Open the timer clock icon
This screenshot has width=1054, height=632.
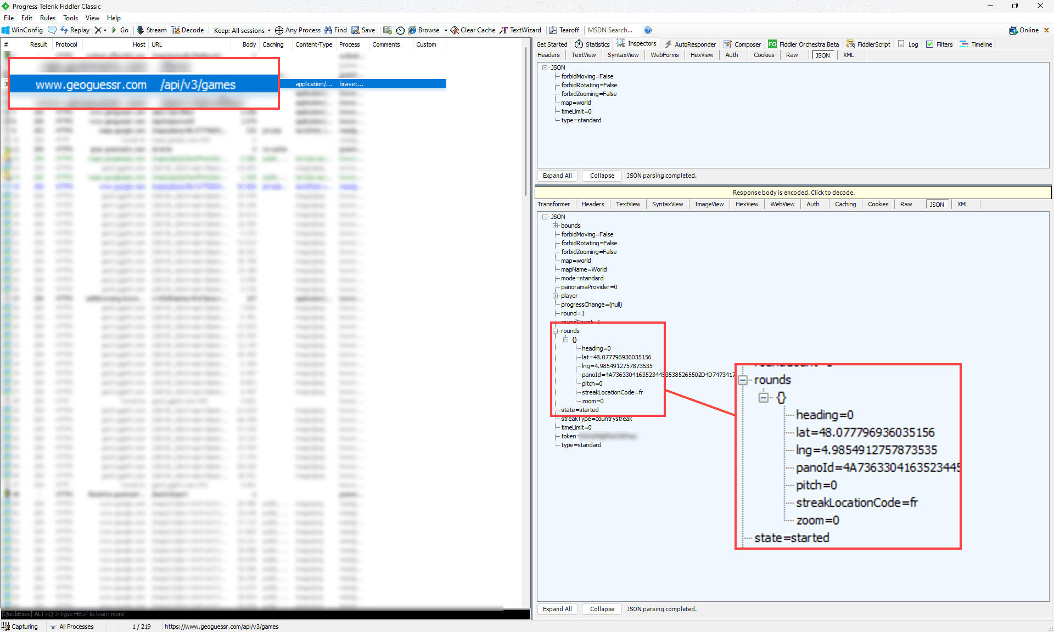pos(400,30)
